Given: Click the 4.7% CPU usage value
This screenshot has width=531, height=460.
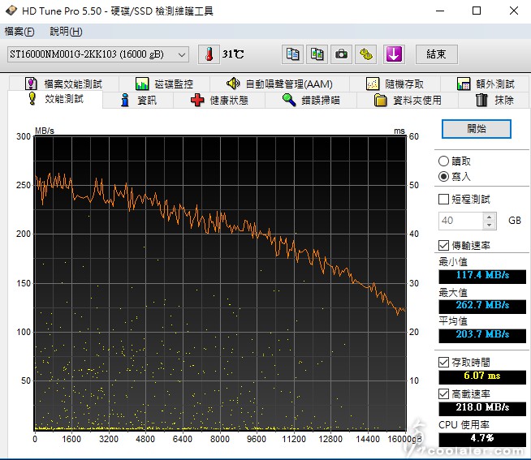Looking at the screenshot, I should (482, 439).
